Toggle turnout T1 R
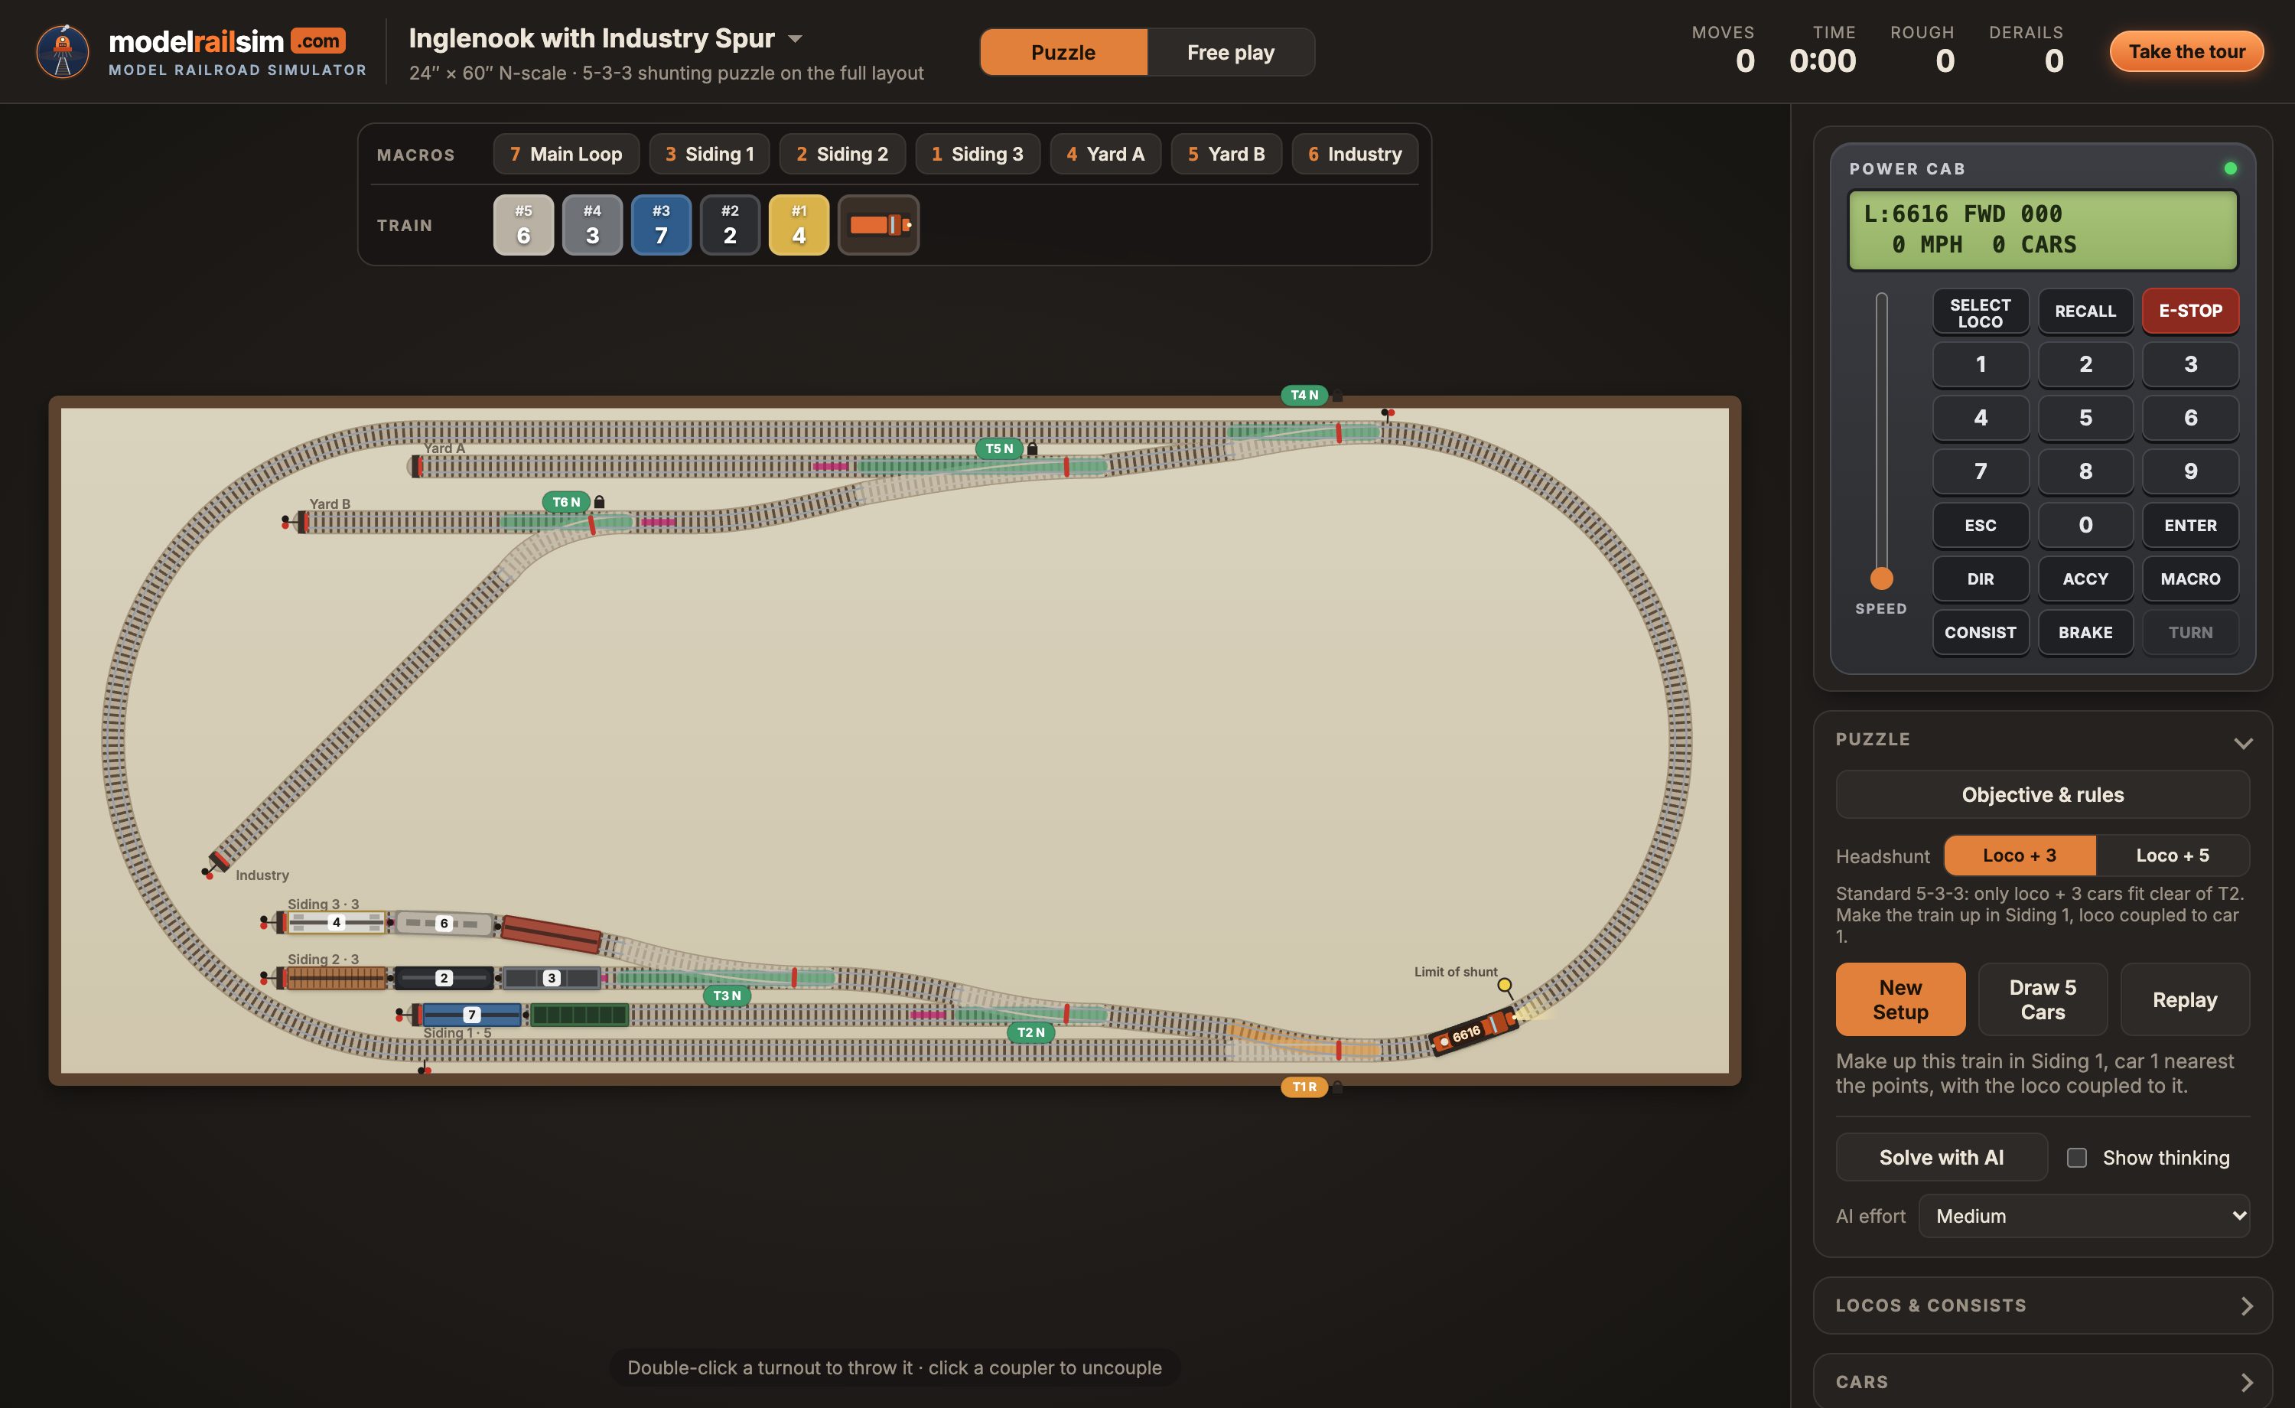The width and height of the screenshot is (2295, 1408). coord(1304,1087)
